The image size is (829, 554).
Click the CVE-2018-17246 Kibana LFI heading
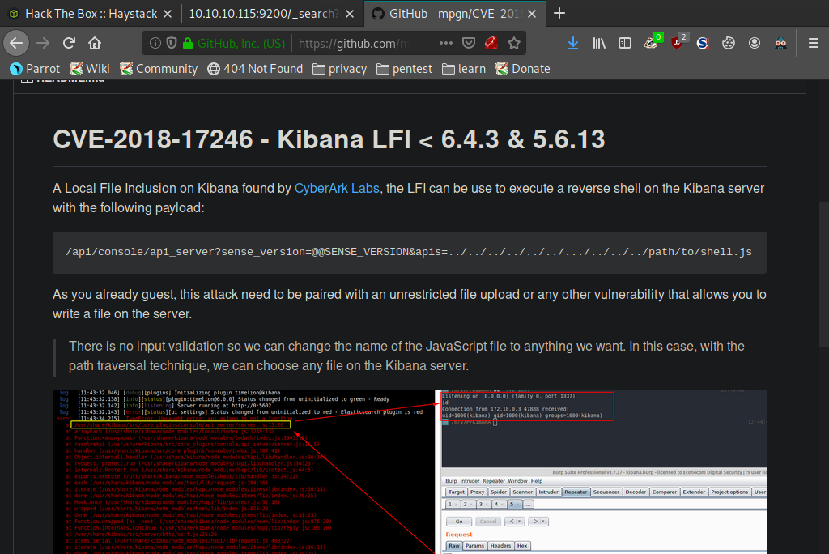pyautogui.click(x=329, y=139)
